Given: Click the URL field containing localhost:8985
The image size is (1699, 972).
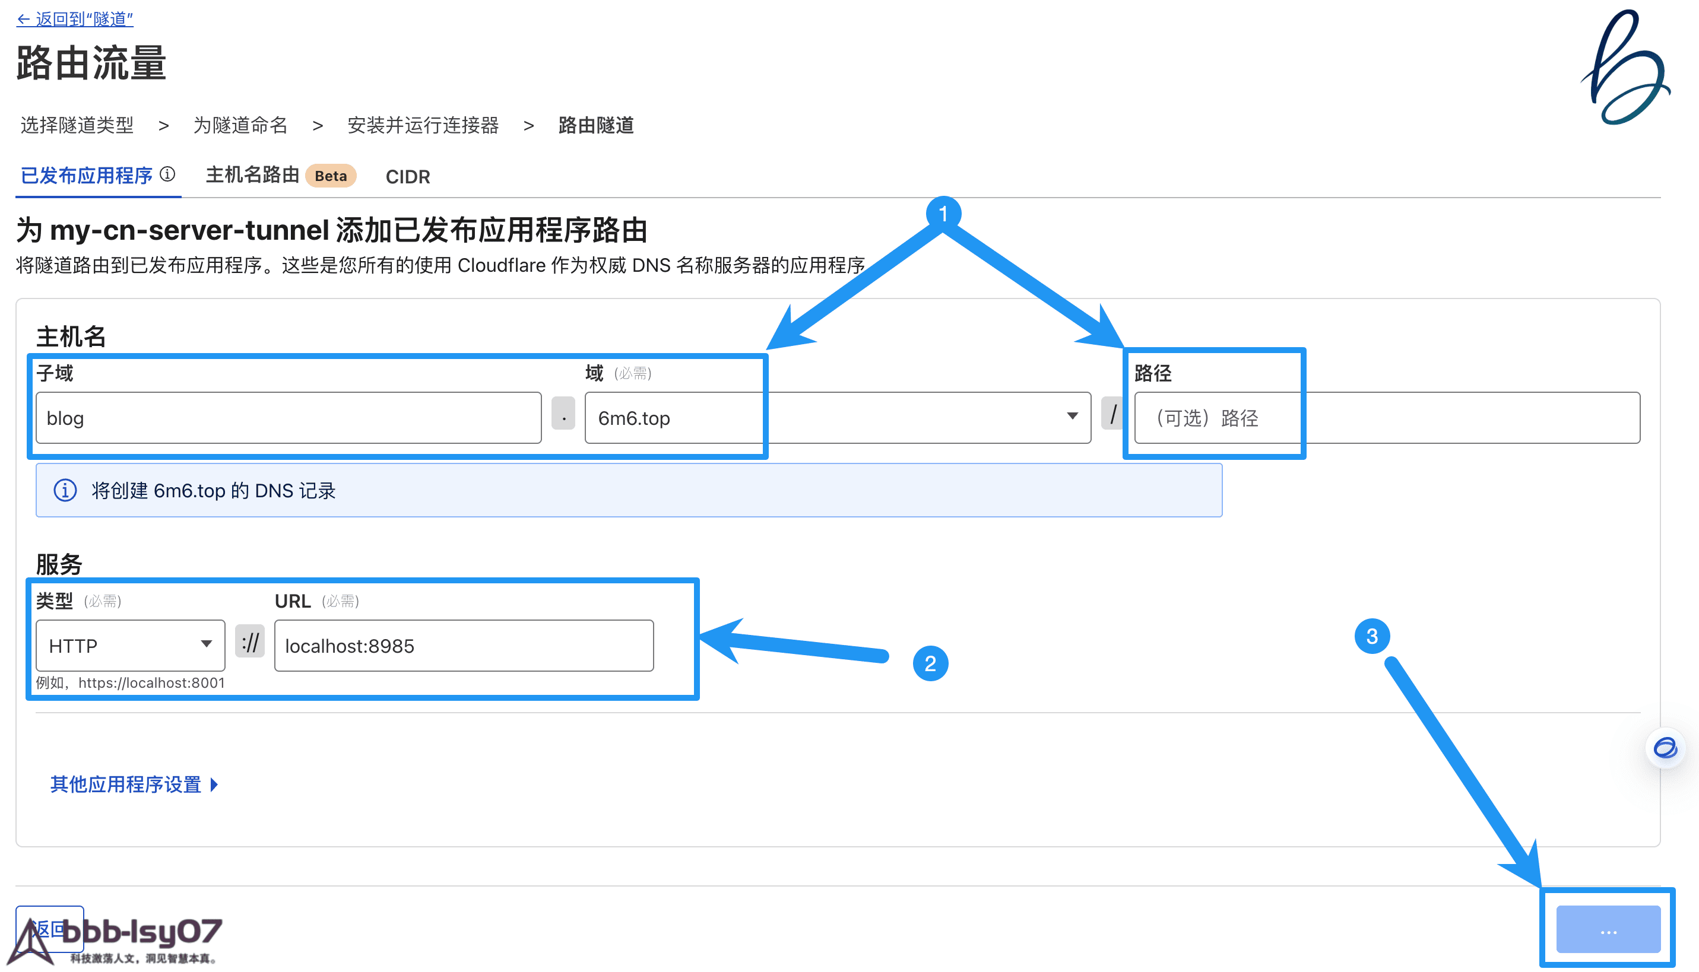Looking at the screenshot, I should coord(464,646).
